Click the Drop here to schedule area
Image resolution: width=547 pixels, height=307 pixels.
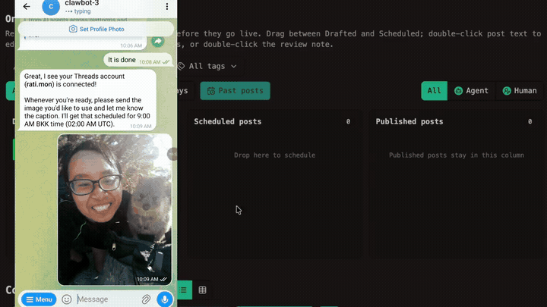274,155
